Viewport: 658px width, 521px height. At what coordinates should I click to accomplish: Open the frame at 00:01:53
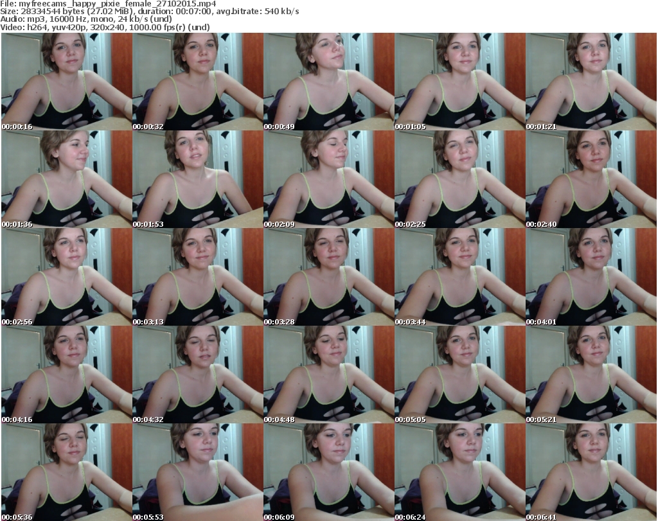pos(198,179)
